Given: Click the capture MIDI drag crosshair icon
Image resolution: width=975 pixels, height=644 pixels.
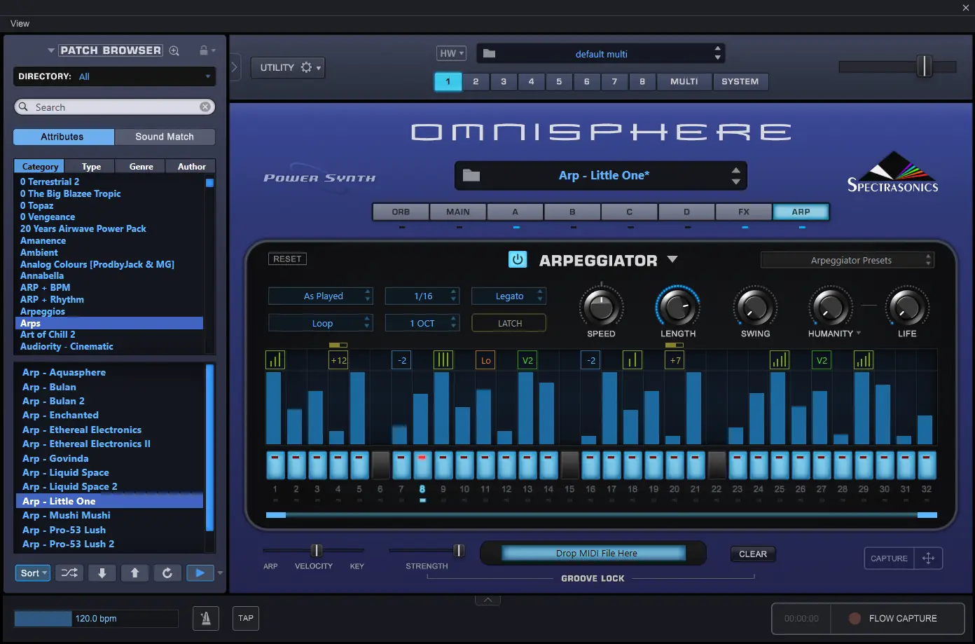Looking at the screenshot, I should click(x=928, y=559).
